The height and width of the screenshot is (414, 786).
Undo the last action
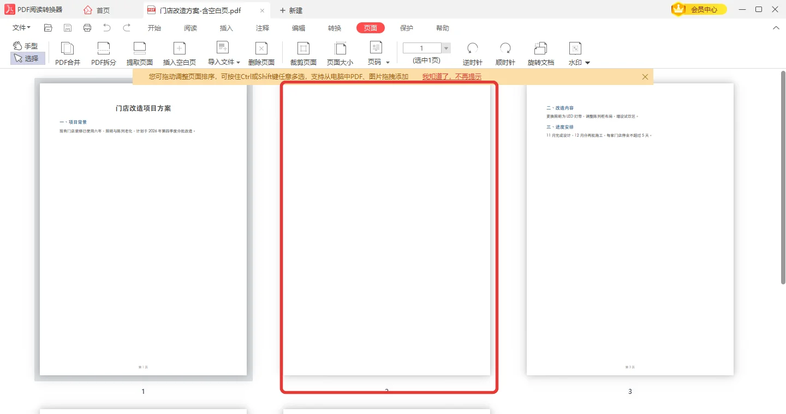(107, 28)
